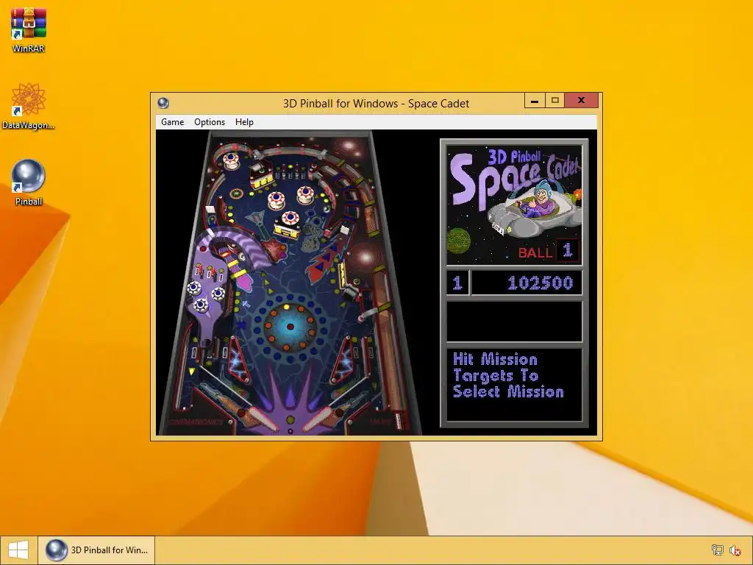Click the Space Cadet logo artwork
Screen dimensions: 753x565
pyautogui.click(x=514, y=205)
